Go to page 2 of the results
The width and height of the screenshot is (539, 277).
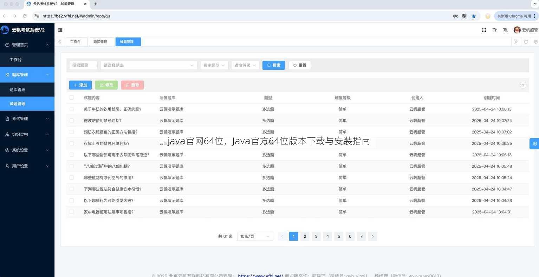(x=305, y=236)
